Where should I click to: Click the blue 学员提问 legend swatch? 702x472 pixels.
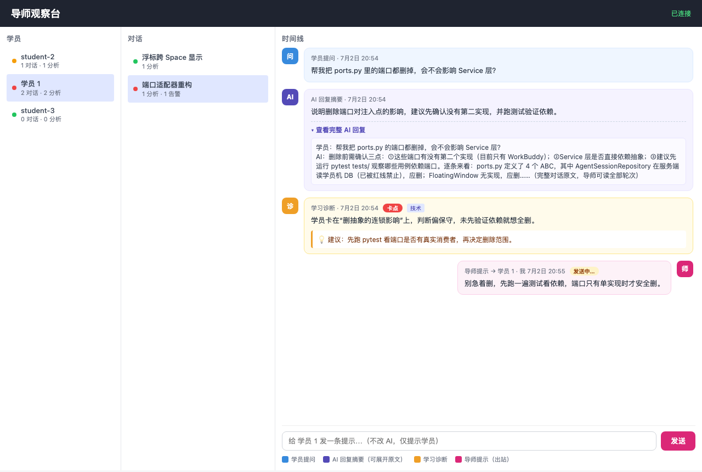point(285,459)
